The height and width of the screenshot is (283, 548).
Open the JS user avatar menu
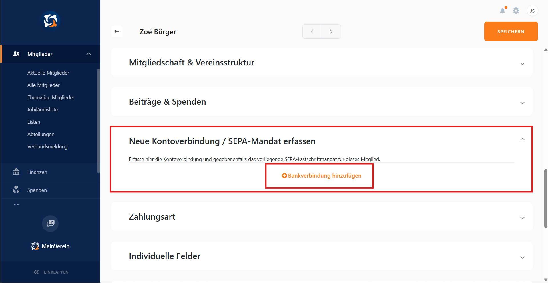click(532, 11)
